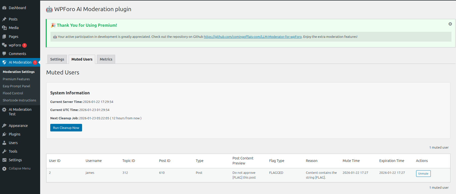Open AI Moderation Test menu item
This screenshot has width=456, height=194.
20,112
